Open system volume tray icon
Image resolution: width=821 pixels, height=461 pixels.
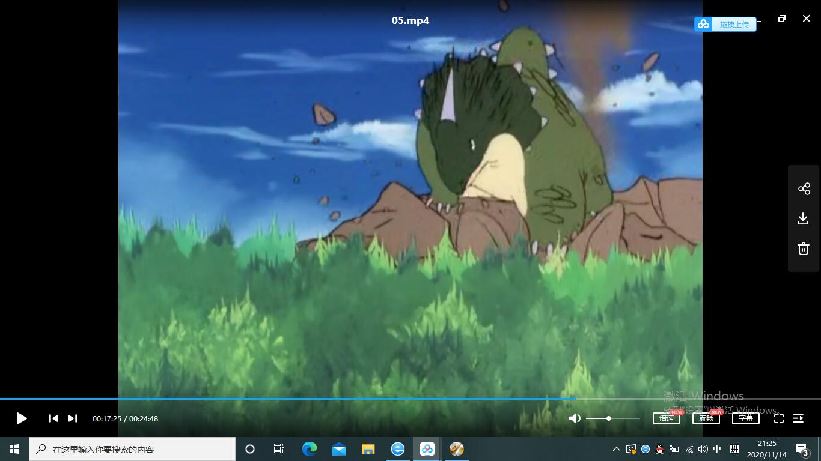pos(703,449)
